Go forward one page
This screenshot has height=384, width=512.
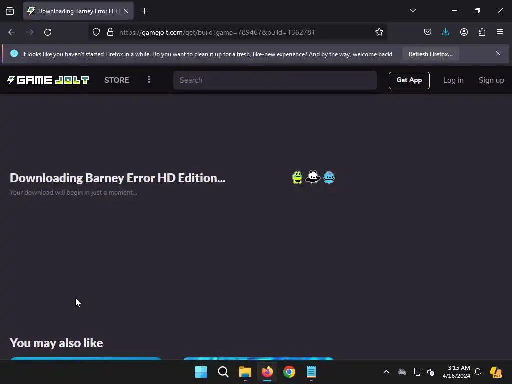tap(30, 32)
